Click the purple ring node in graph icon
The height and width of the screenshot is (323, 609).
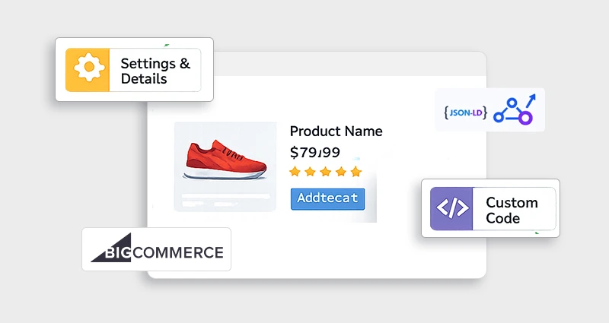click(x=524, y=117)
